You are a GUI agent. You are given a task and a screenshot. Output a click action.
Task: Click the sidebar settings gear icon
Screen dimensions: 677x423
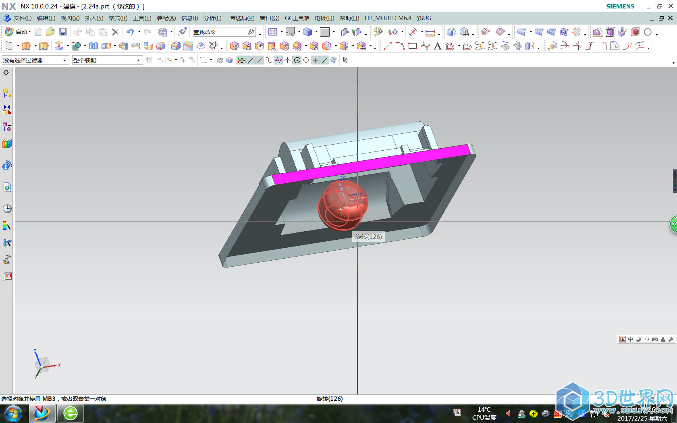(x=6, y=73)
